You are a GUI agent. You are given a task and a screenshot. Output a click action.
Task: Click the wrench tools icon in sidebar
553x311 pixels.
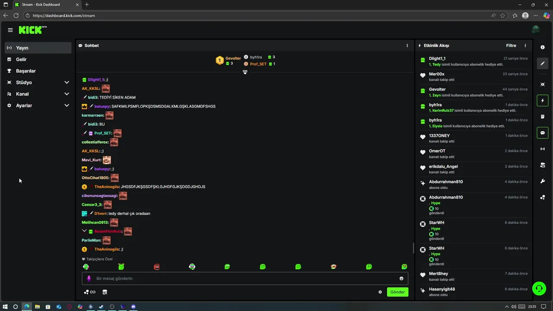point(543,181)
